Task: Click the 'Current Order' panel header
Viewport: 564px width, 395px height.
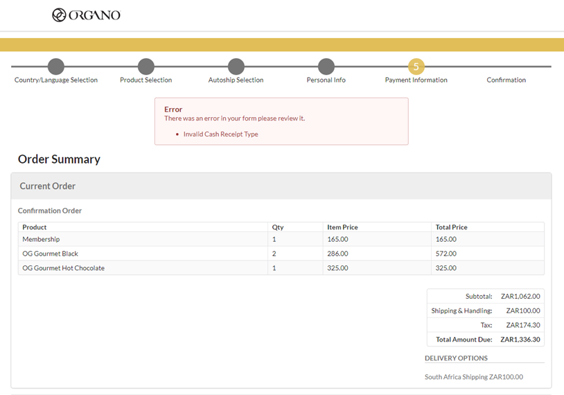Action: pos(281,186)
